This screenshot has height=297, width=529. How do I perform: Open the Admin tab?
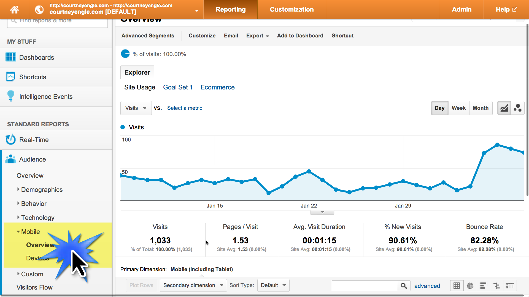click(x=462, y=10)
